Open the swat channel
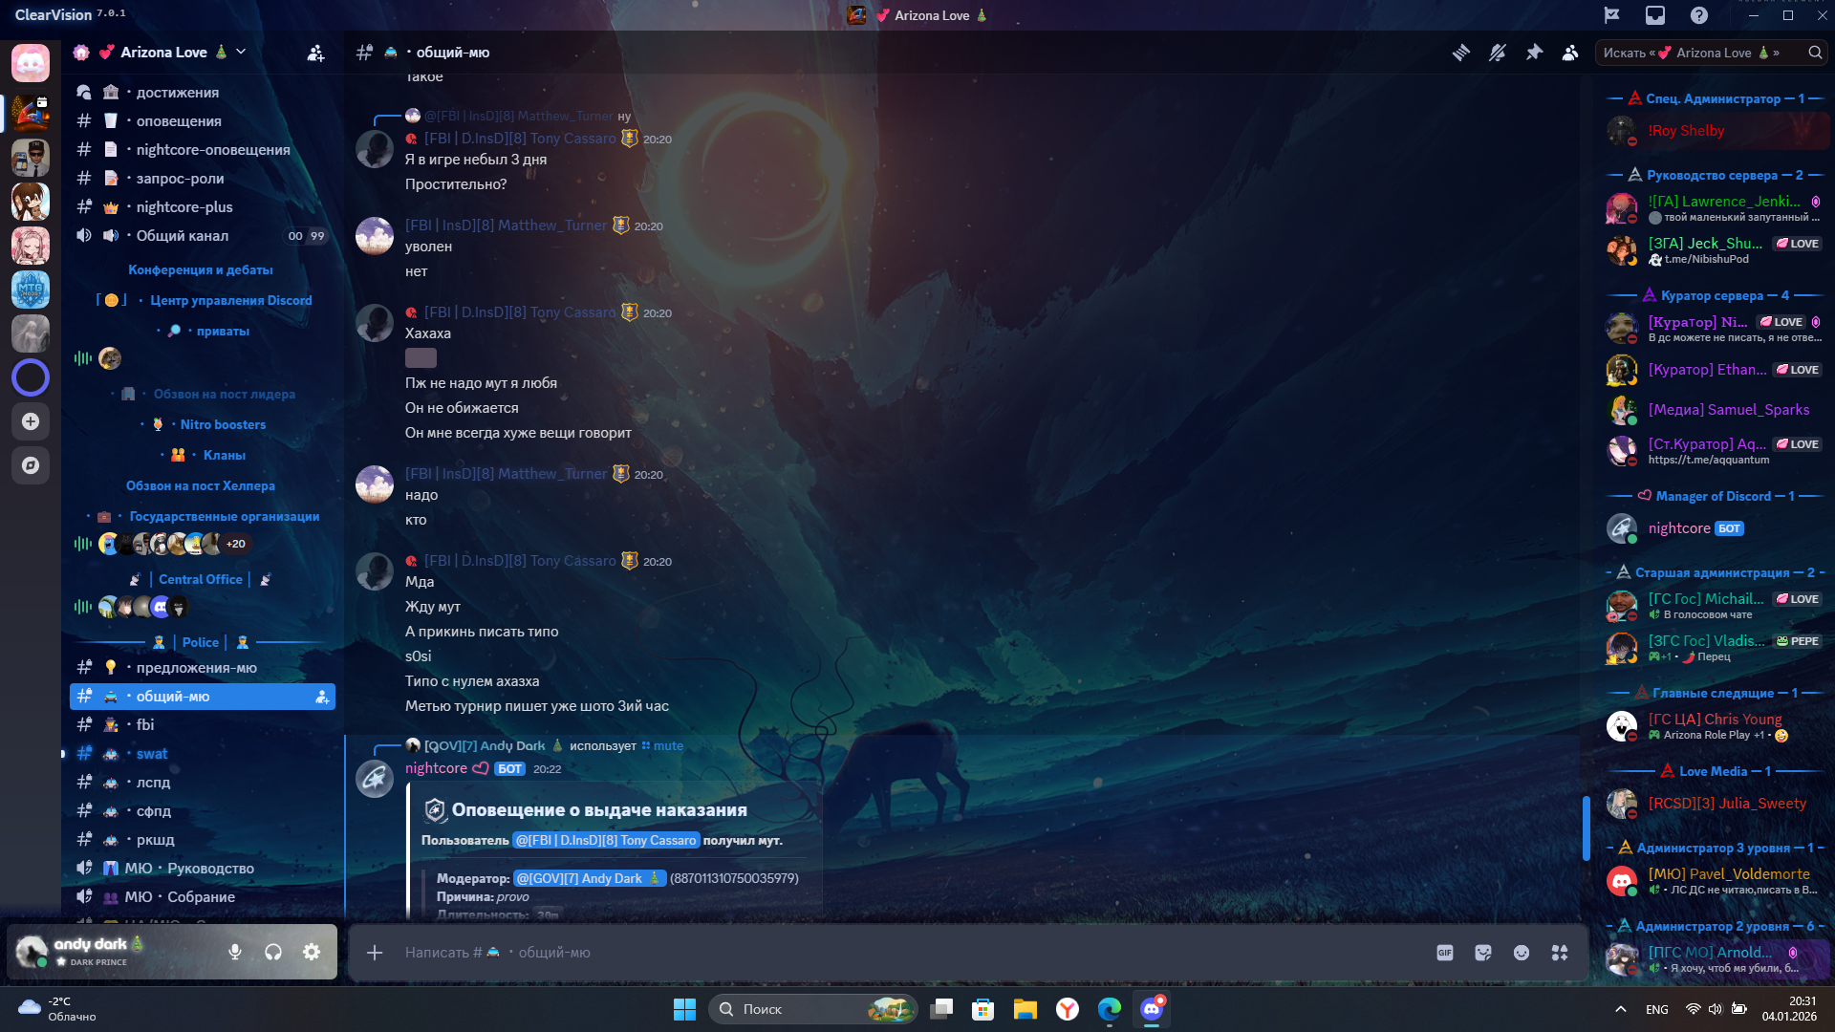 [151, 754]
